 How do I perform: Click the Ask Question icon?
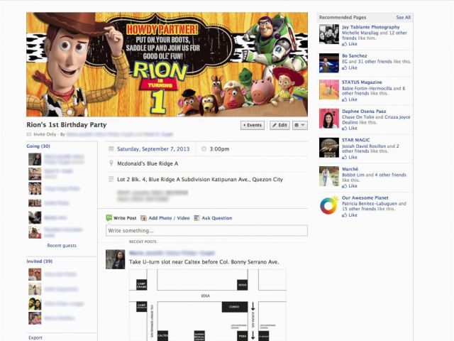tap(197, 218)
